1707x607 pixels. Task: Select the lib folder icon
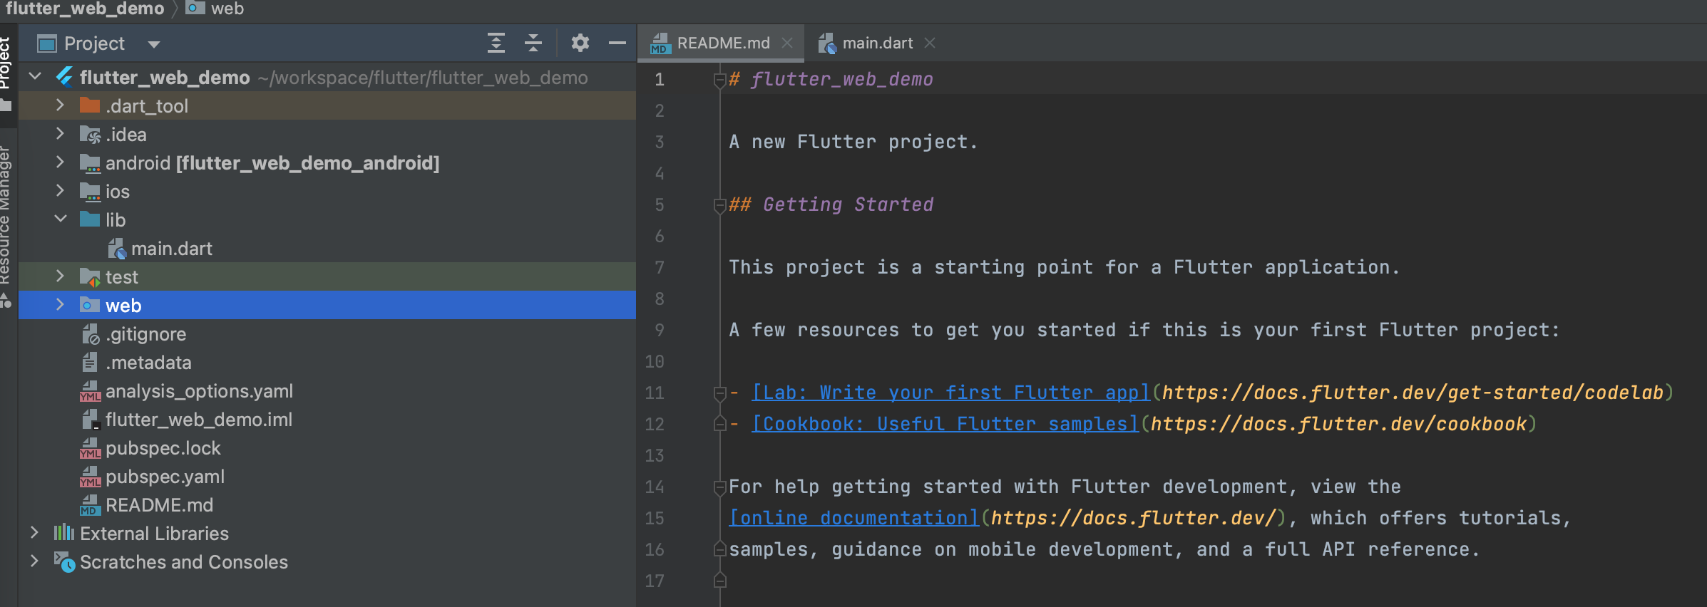pyautogui.click(x=90, y=219)
